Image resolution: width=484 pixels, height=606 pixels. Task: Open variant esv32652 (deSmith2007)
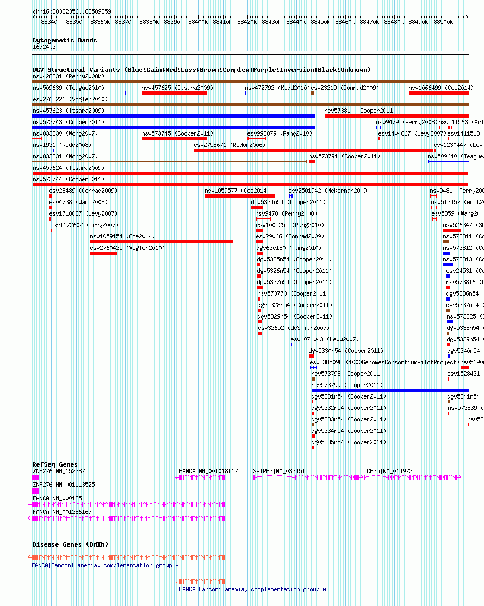pyautogui.click(x=294, y=328)
